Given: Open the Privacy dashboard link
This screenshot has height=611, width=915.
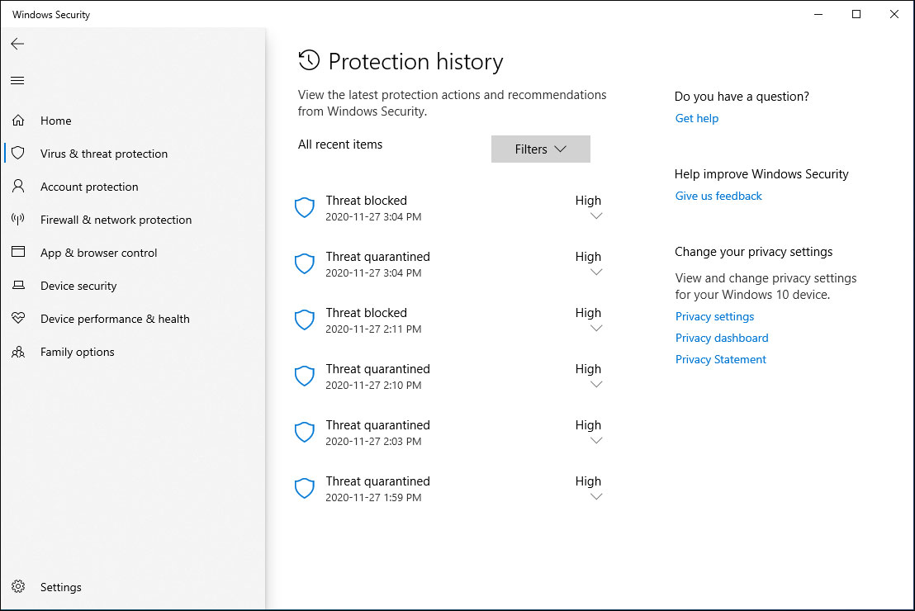Looking at the screenshot, I should tap(722, 338).
